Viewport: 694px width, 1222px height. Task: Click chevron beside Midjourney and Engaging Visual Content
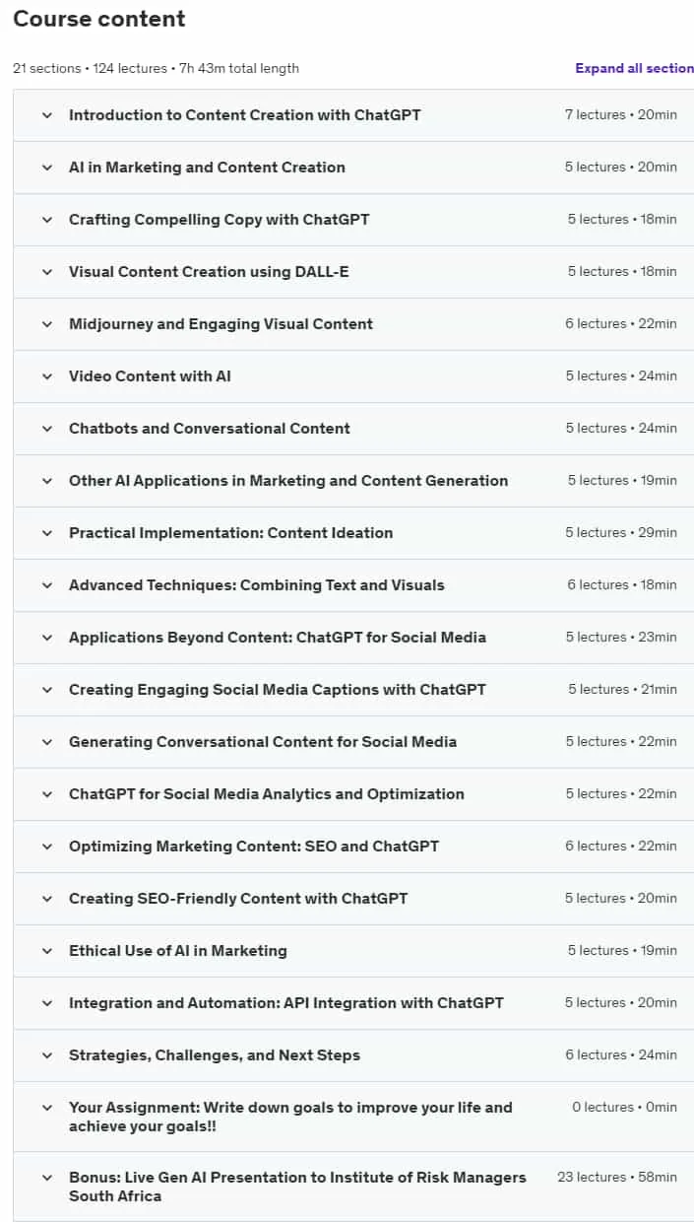[x=46, y=324]
